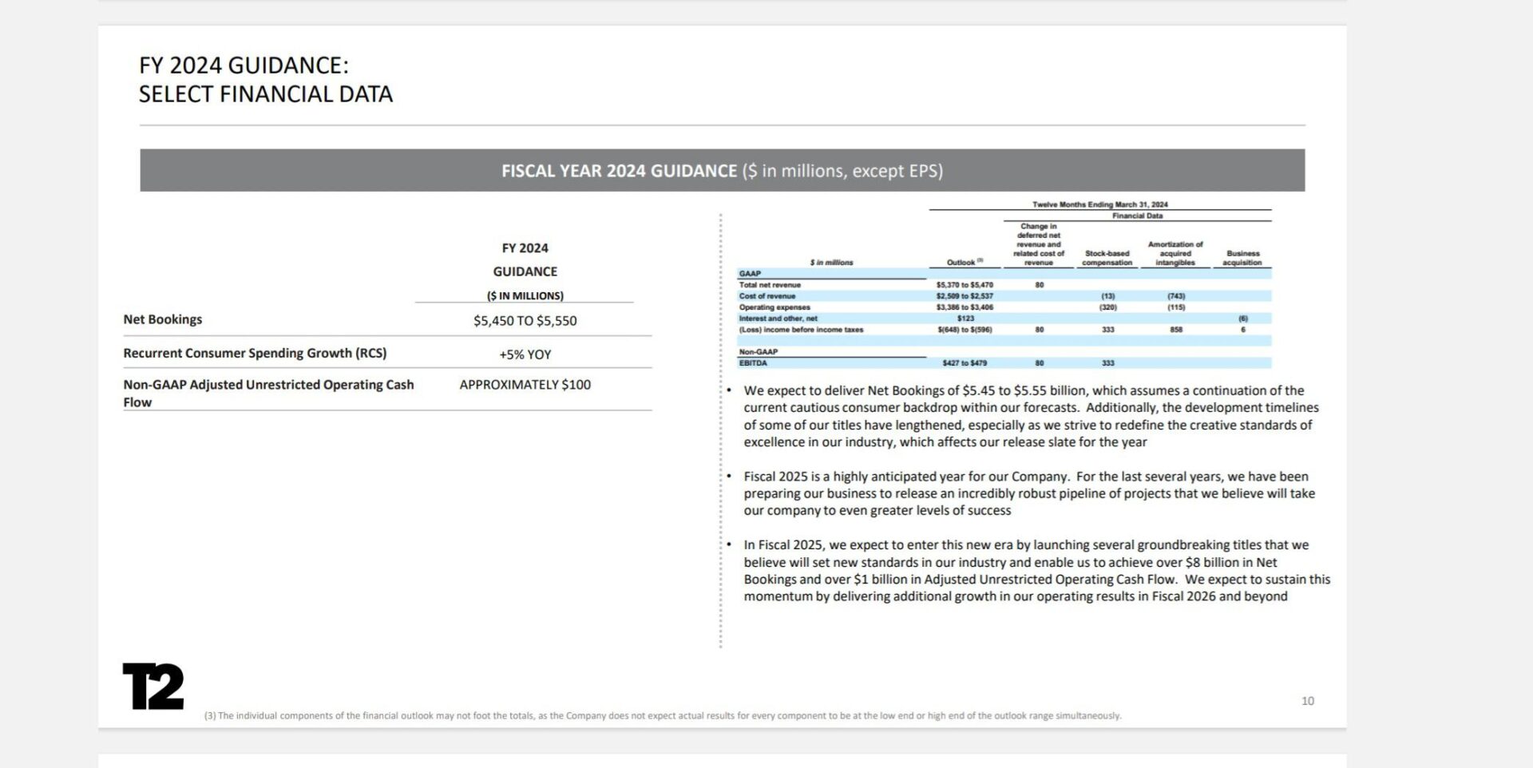Click the '858' amortization cell
The height and width of the screenshot is (768, 1533).
[x=1176, y=330]
